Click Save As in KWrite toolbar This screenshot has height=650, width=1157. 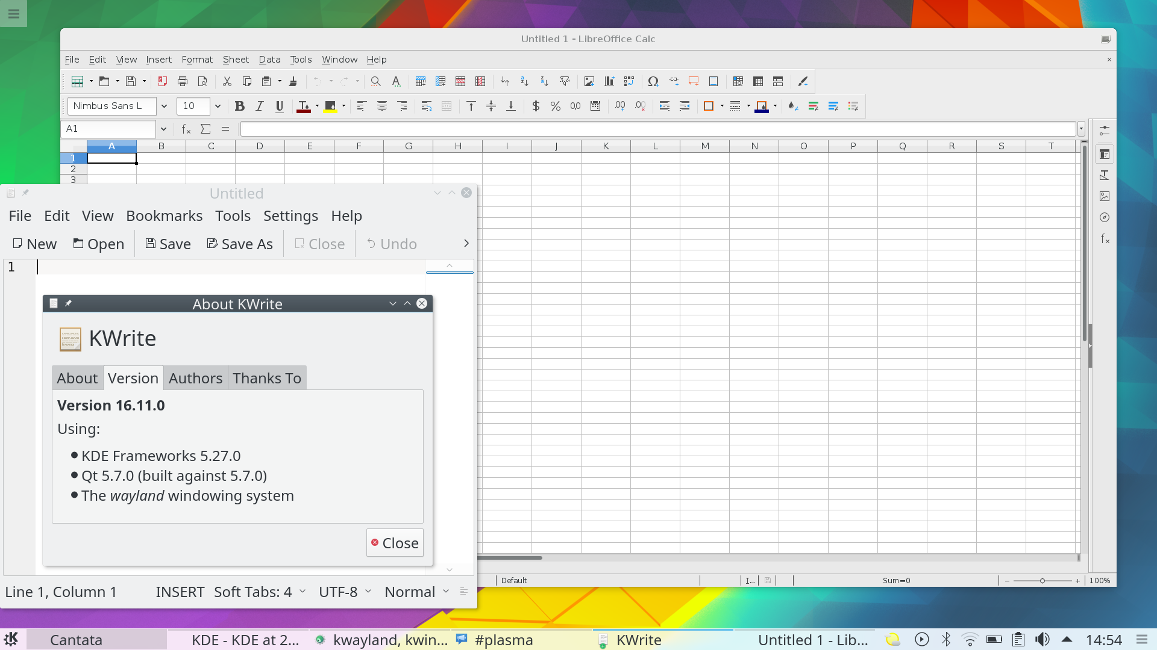tap(240, 244)
